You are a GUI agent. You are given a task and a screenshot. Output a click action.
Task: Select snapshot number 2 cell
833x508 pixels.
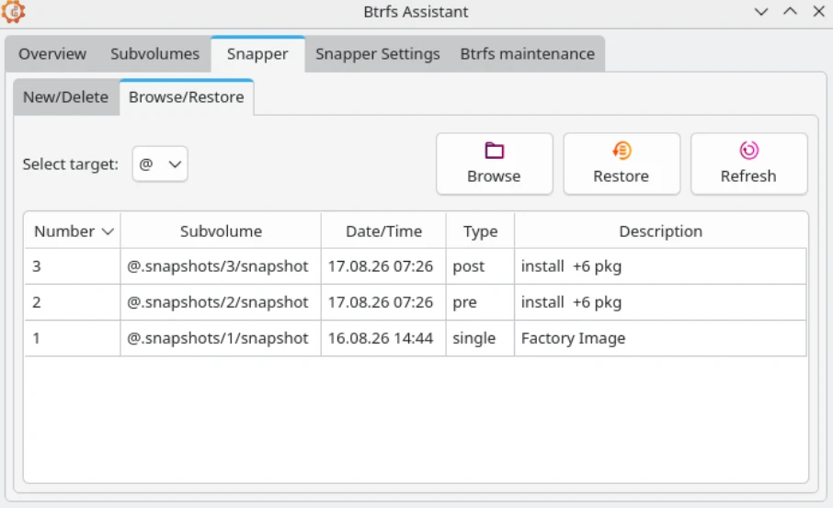(x=73, y=302)
